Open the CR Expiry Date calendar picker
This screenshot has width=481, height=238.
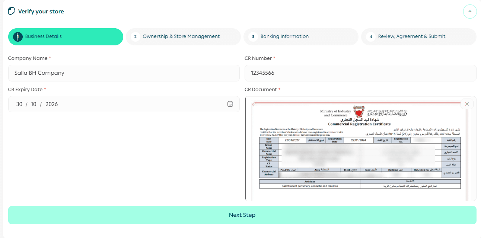pyautogui.click(x=230, y=104)
